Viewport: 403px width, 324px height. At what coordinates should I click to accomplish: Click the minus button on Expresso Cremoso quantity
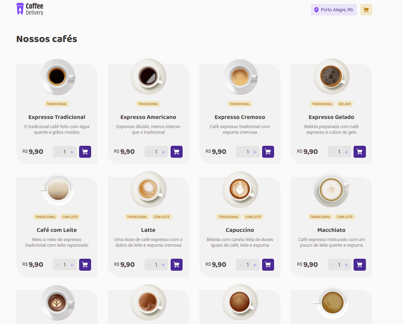(x=240, y=151)
